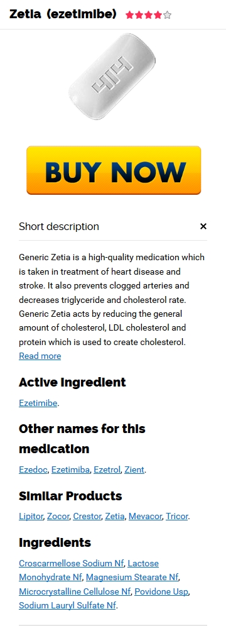Image resolution: width=226 pixels, height=626 pixels.
Task: Click the BUY NOW button
Action: pyautogui.click(x=114, y=170)
